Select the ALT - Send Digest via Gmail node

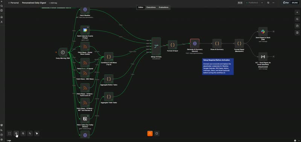[263, 57]
